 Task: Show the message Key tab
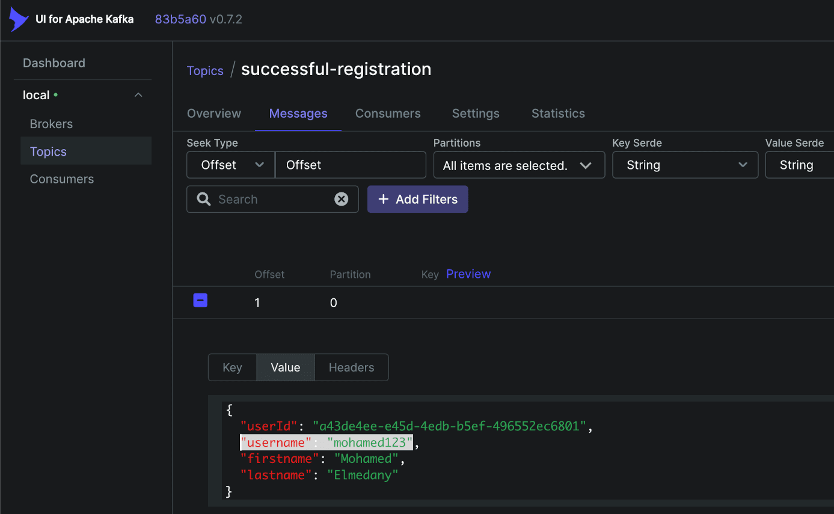pos(232,367)
